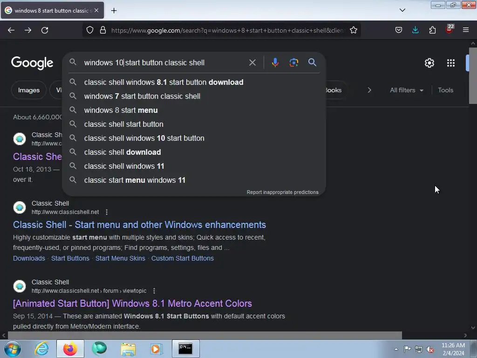Start a voice search with the microphone
Screen dimensions: 477x358
click(x=275, y=63)
